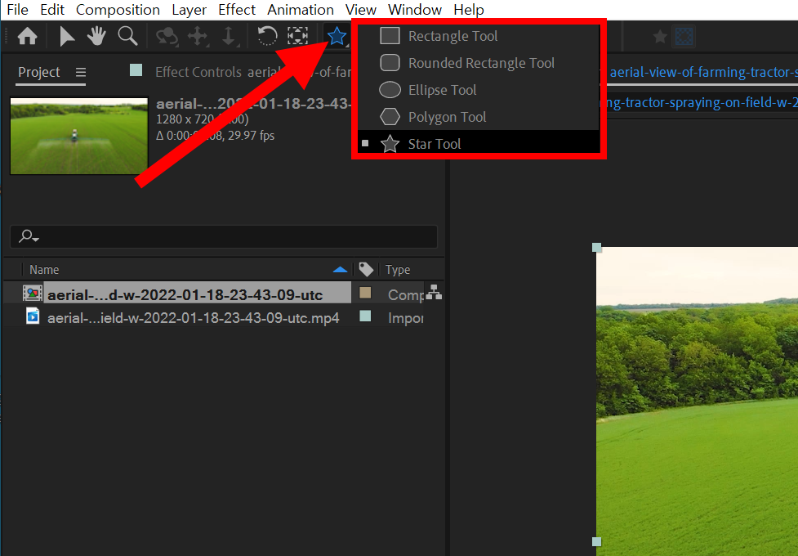Click the composition item's tan label swatch
This screenshot has height=556, width=798.
[x=365, y=293]
